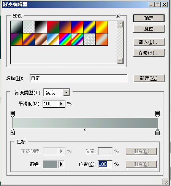
Task: Click the 名称 name text field
Action: (79, 78)
